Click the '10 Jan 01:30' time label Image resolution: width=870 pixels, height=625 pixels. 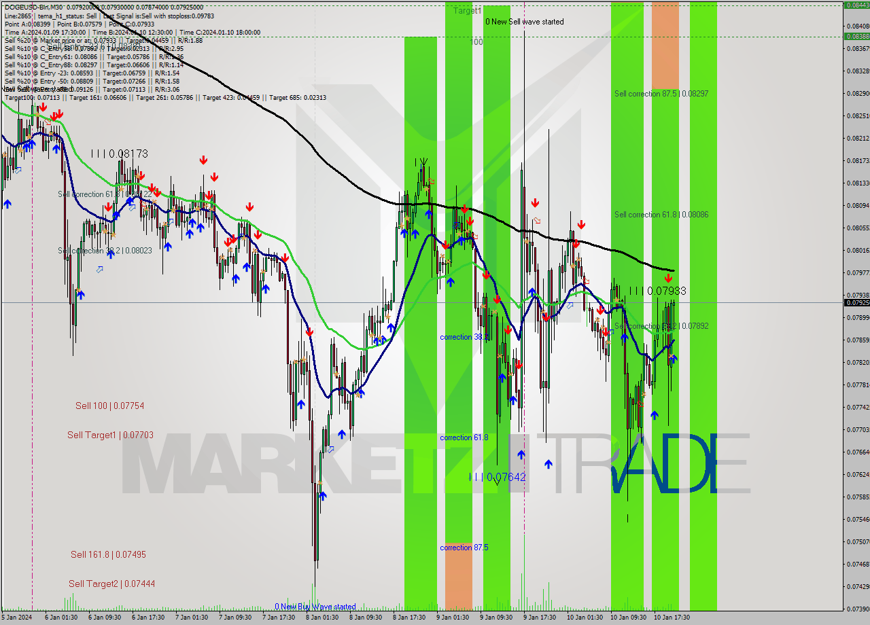click(585, 618)
